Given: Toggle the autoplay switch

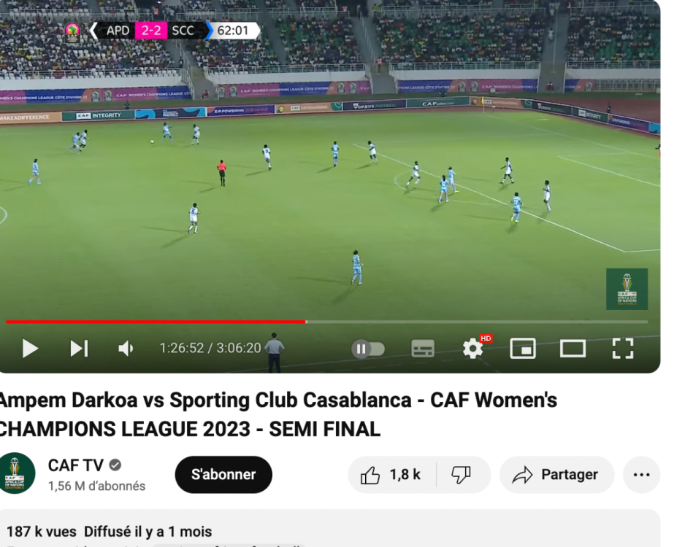Looking at the screenshot, I should tap(368, 349).
